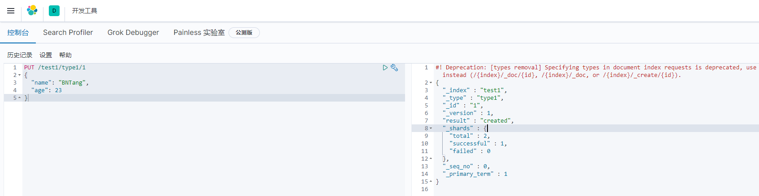Open the Painless 实验室 tab
Viewport: 759px width, 196px height.
tap(199, 33)
